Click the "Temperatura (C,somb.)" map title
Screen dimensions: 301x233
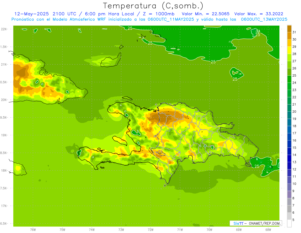click(153, 6)
